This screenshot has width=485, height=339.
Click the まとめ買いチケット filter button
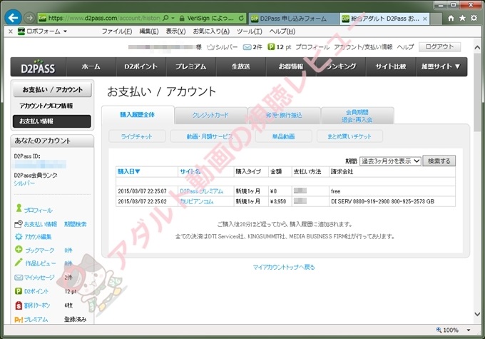(x=349, y=136)
